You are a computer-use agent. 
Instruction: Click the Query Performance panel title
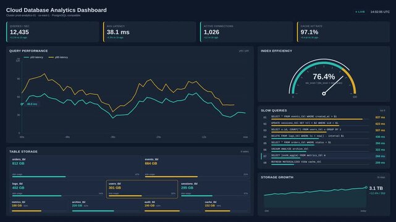pyautogui.click(x=28, y=51)
